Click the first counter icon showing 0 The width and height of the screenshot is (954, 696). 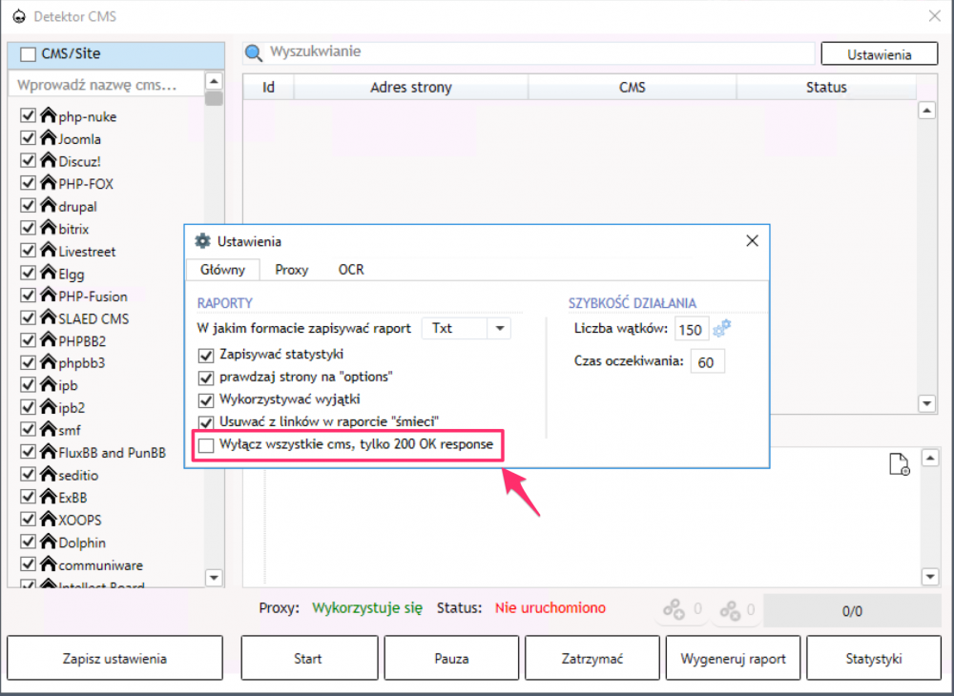click(x=674, y=609)
